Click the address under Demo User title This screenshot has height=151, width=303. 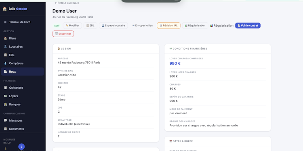pos(73,17)
